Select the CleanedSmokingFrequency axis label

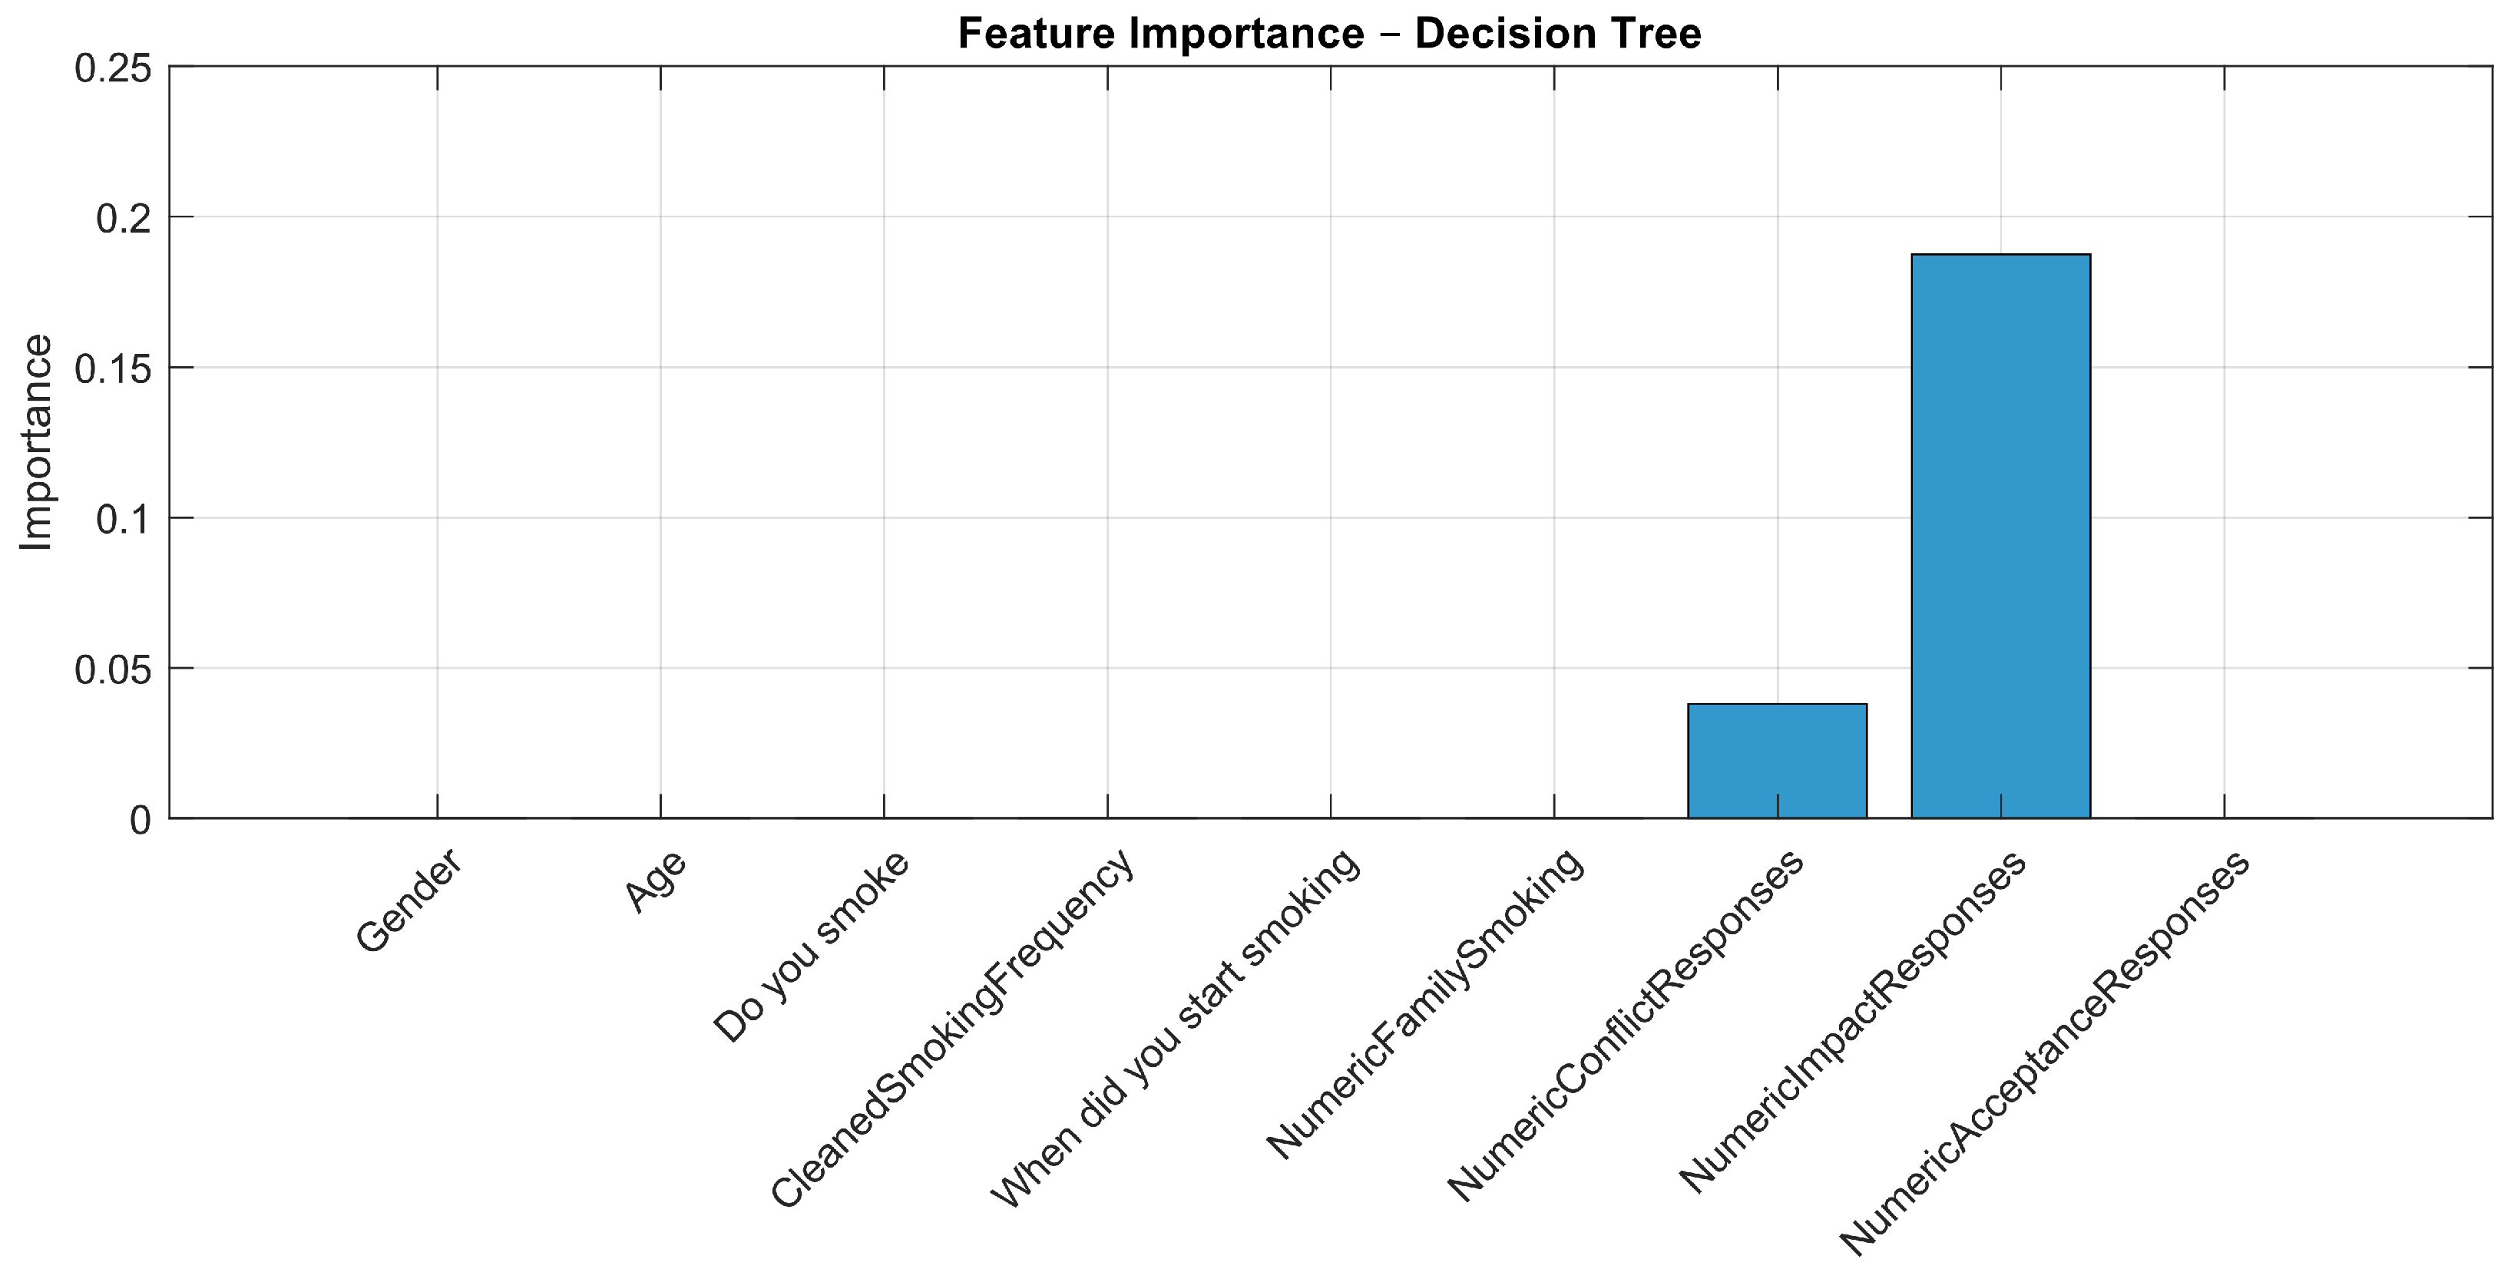(952, 1029)
